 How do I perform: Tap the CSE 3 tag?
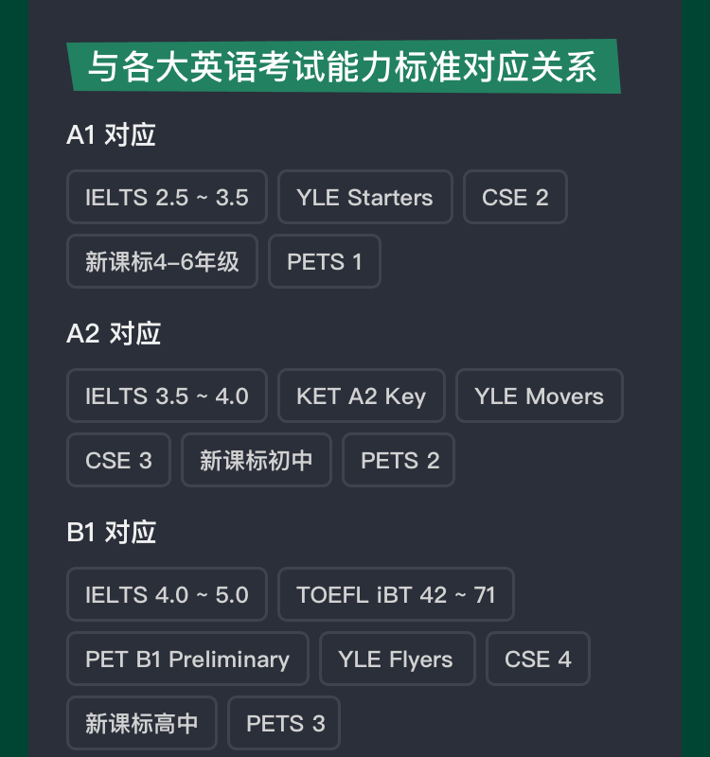[118, 460]
